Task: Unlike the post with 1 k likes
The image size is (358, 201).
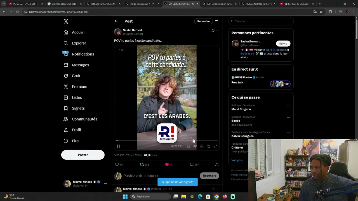Action: 167,164
